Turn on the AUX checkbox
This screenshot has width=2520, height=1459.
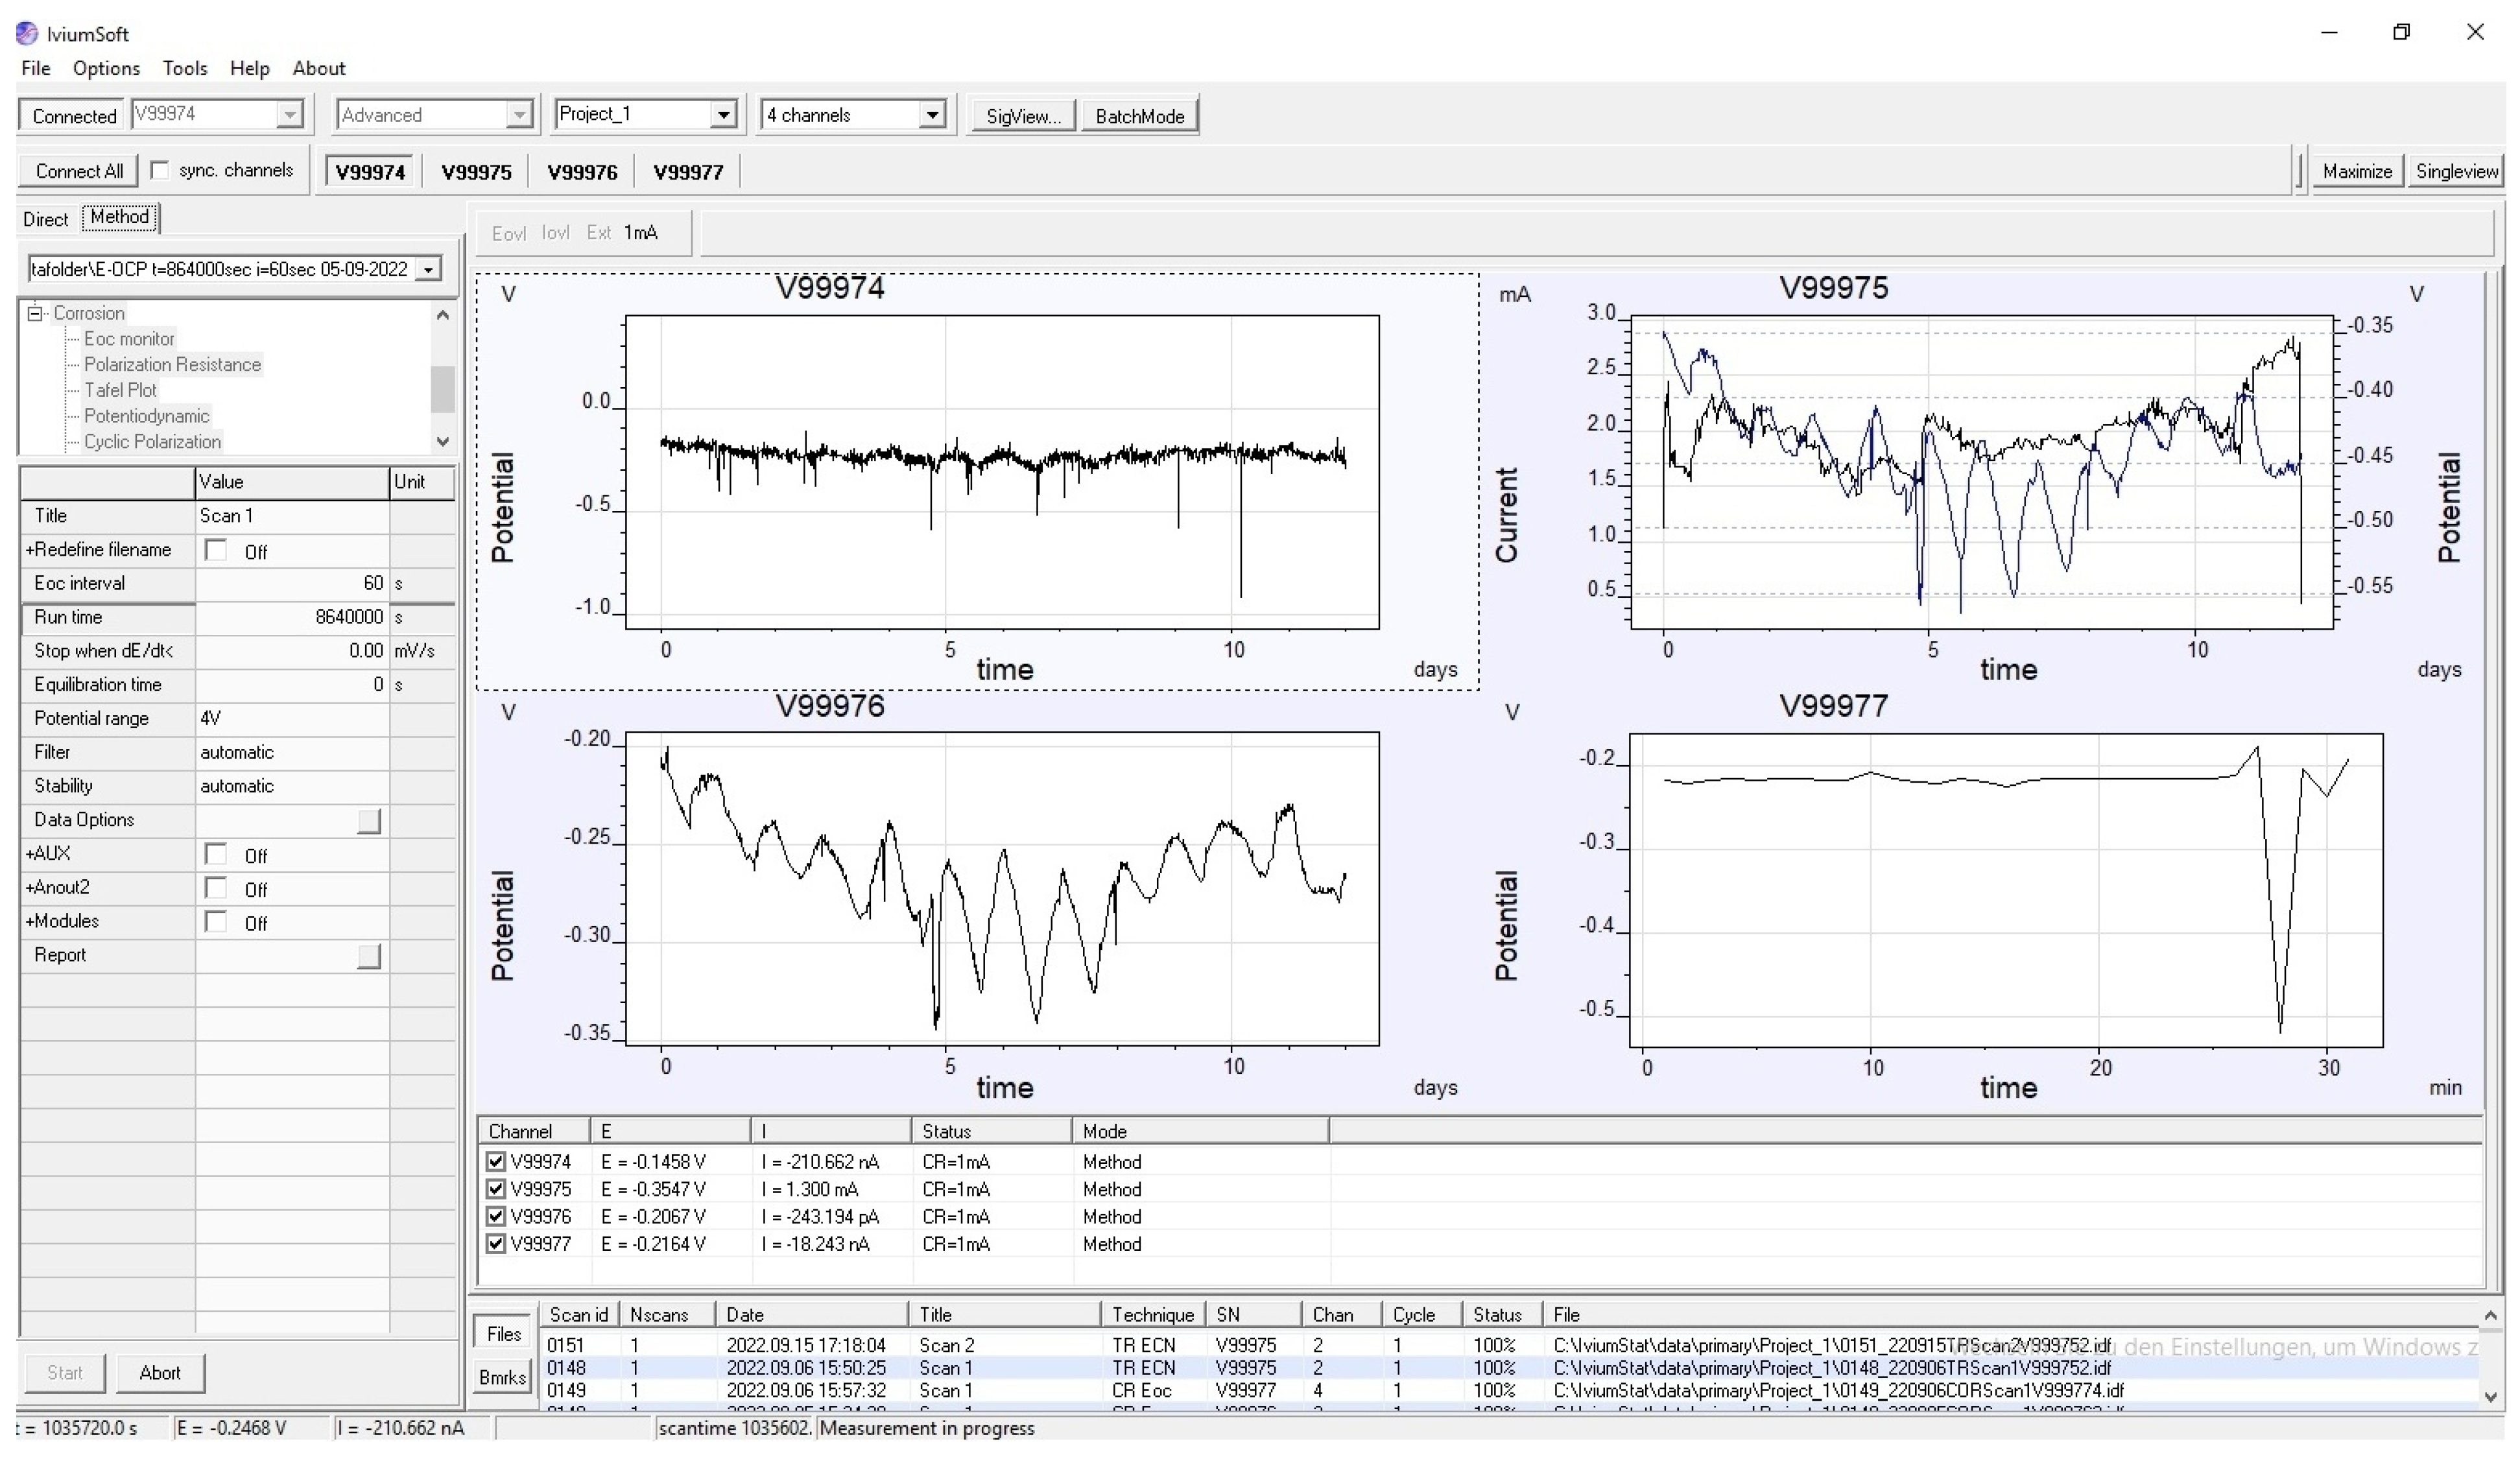(215, 854)
